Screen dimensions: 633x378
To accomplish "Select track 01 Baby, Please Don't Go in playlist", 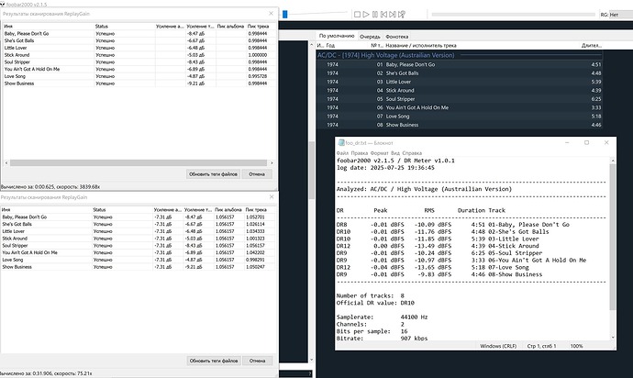I will coord(460,64).
